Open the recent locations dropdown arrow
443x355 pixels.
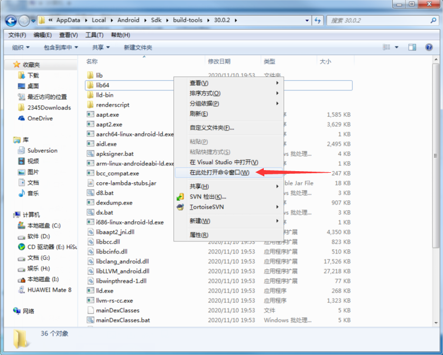coord(33,21)
